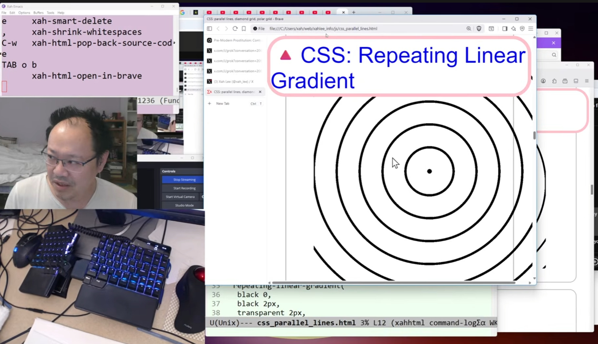Screen dimensions: 598x344
Task: Close the purple banner in the right window
Action: (x=553, y=43)
